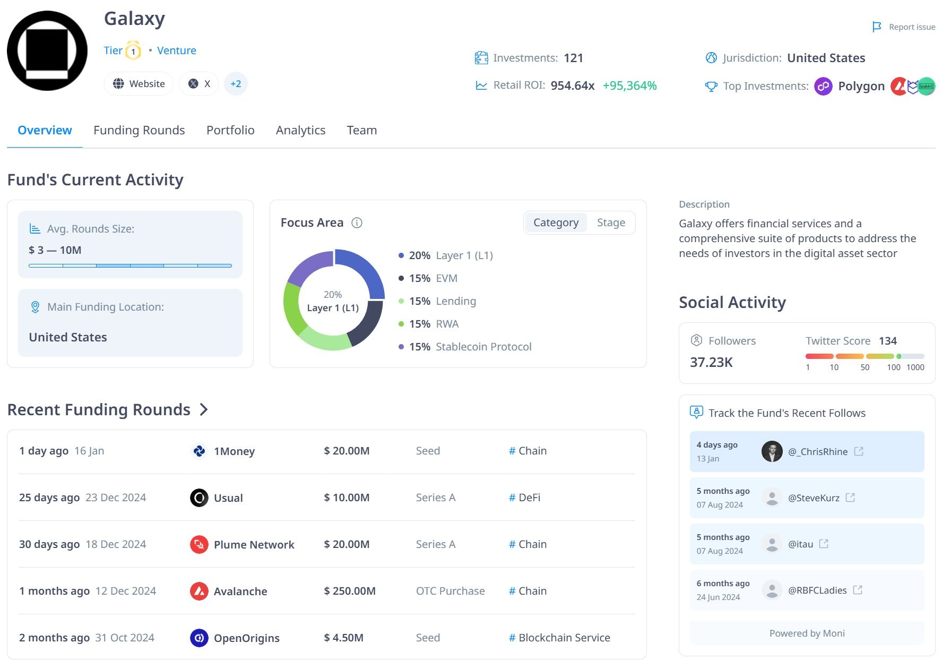Open @itau external link icon
This screenshot has width=942, height=660.
824,544
